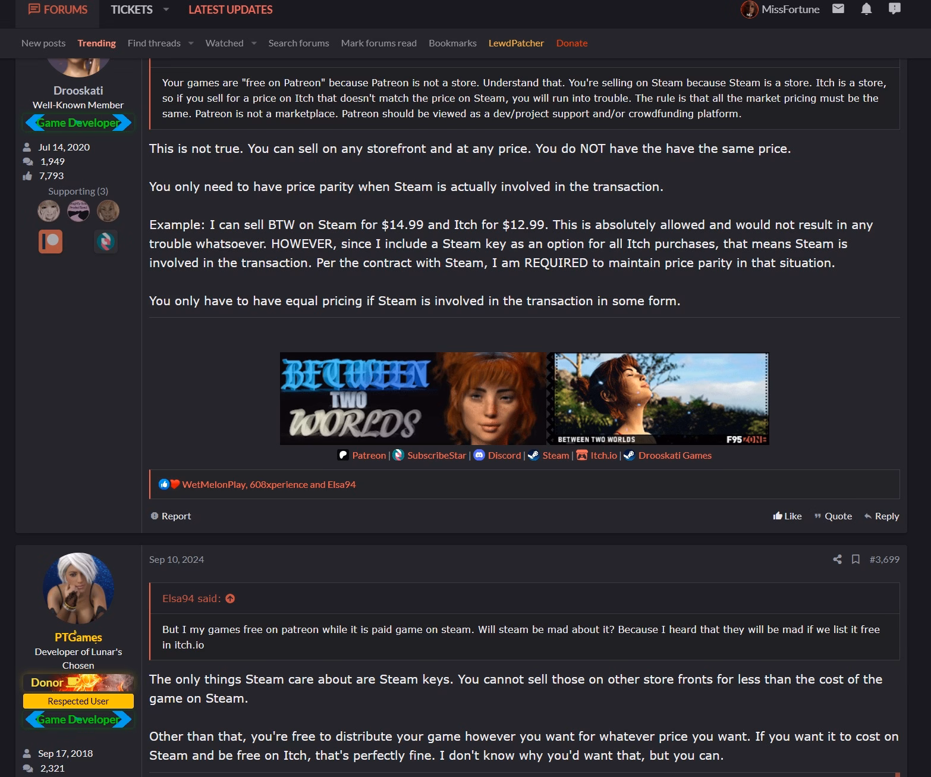Open MissFortune account menu

[x=780, y=10]
